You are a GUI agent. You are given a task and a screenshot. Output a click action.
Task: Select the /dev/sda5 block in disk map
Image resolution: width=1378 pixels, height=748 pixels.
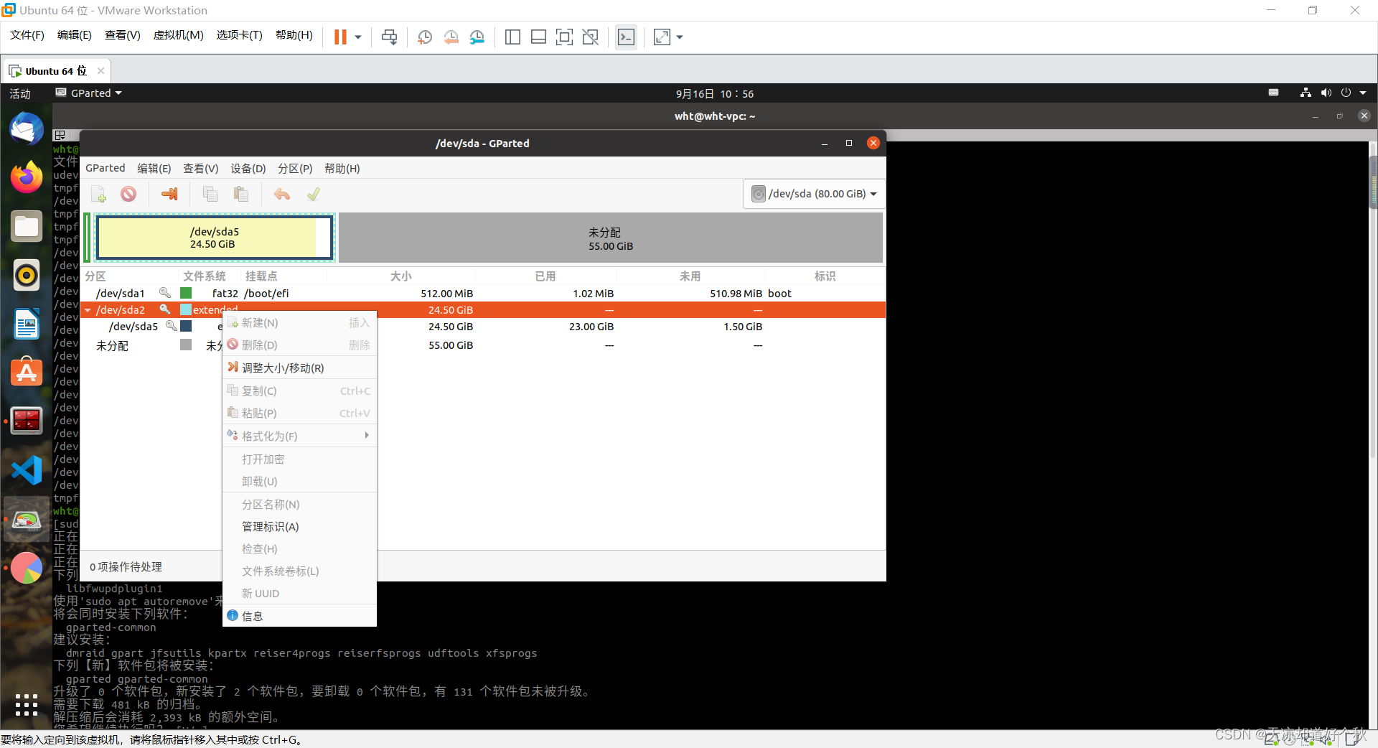215,238
